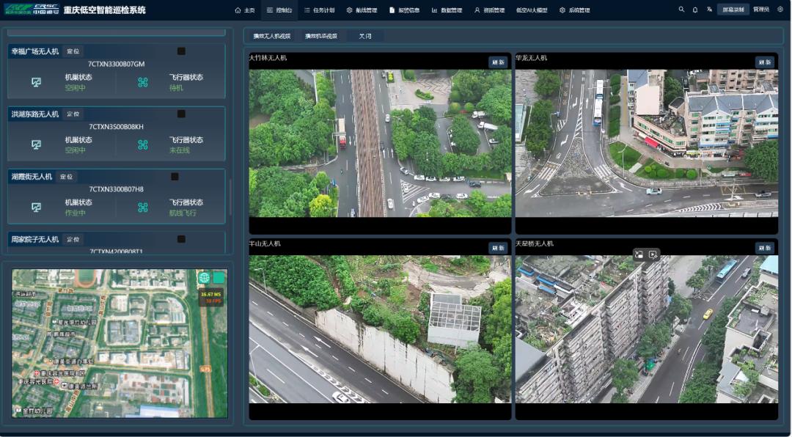
Task: Toggle the checkbox for 幸福广场无人机
Action: (181, 51)
